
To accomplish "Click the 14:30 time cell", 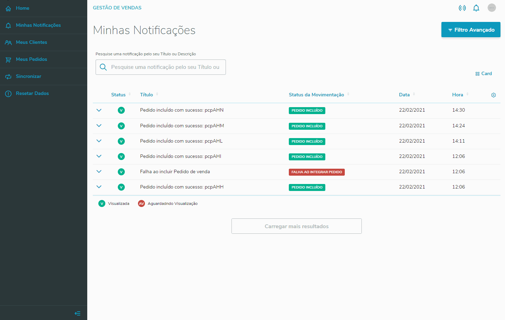I will tap(458, 110).
